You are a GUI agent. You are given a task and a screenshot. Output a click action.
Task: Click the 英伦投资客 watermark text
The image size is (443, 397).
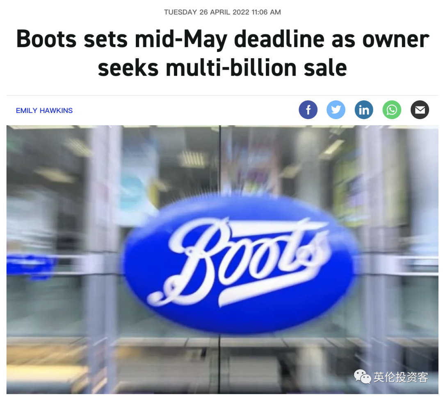coord(401,377)
